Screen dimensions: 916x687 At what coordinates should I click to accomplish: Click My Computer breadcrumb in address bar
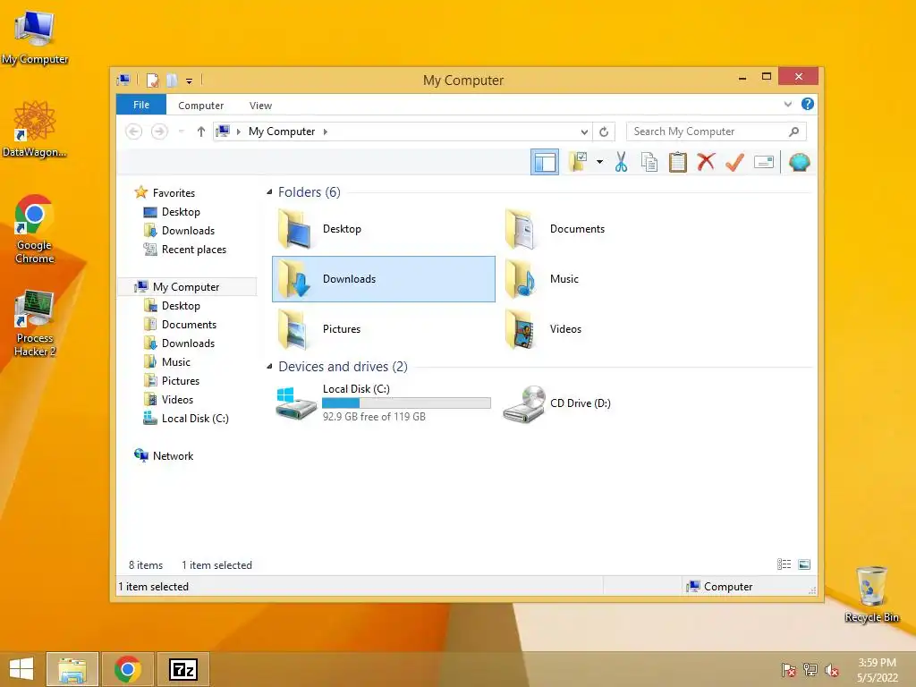click(x=282, y=131)
